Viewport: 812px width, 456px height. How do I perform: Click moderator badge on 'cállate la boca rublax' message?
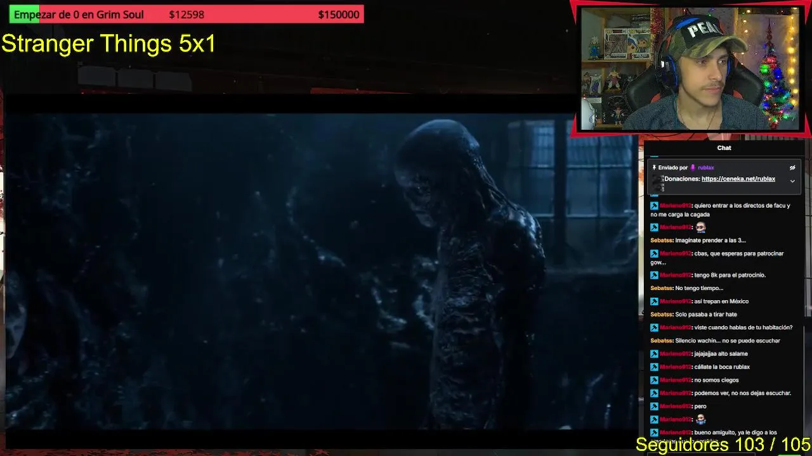tap(654, 367)
